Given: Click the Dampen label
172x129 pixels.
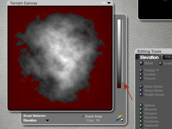Looking at the screenshot, I should 150,113.
